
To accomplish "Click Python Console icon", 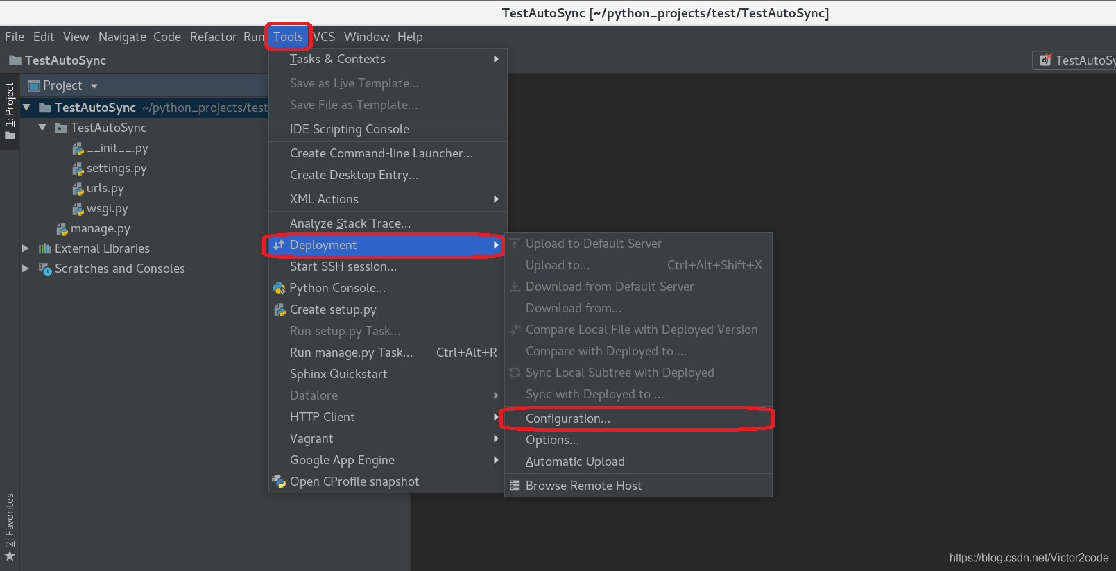I will (280, 288).
